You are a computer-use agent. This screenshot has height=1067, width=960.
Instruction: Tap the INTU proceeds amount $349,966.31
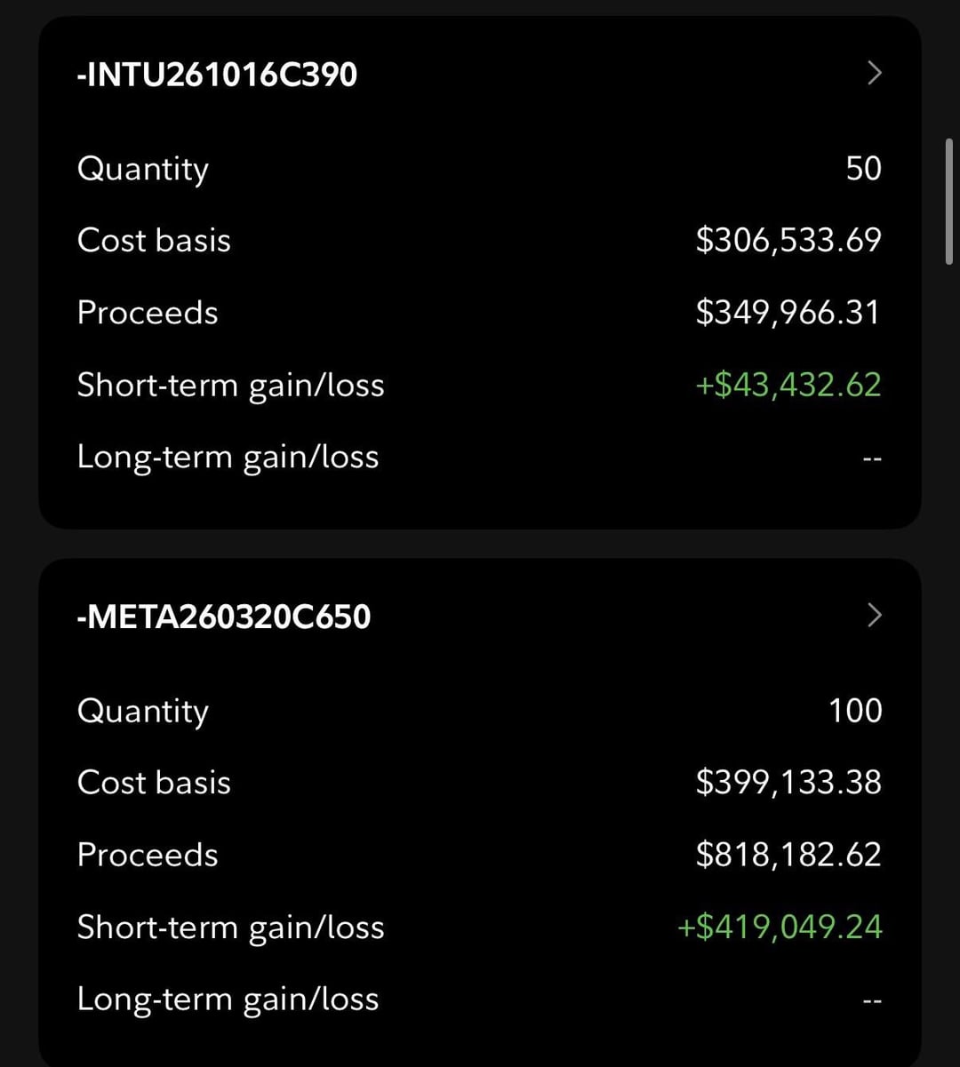tap(788, 313)
